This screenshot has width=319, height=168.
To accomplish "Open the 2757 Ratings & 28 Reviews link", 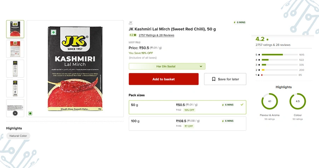I will pos(156,35).
